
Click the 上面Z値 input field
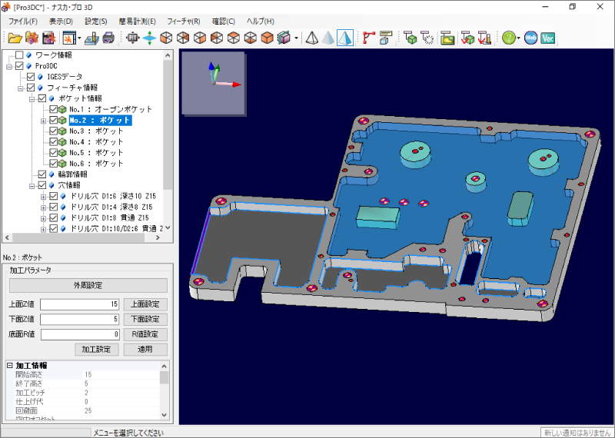click(80, 304)
